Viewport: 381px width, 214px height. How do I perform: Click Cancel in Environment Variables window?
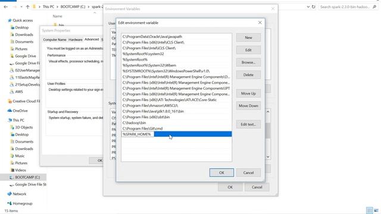[257, 187]
